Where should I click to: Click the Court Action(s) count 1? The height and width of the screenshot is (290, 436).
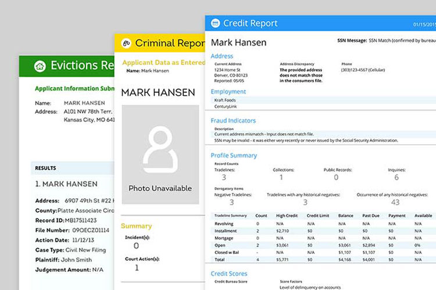point(137,268)
